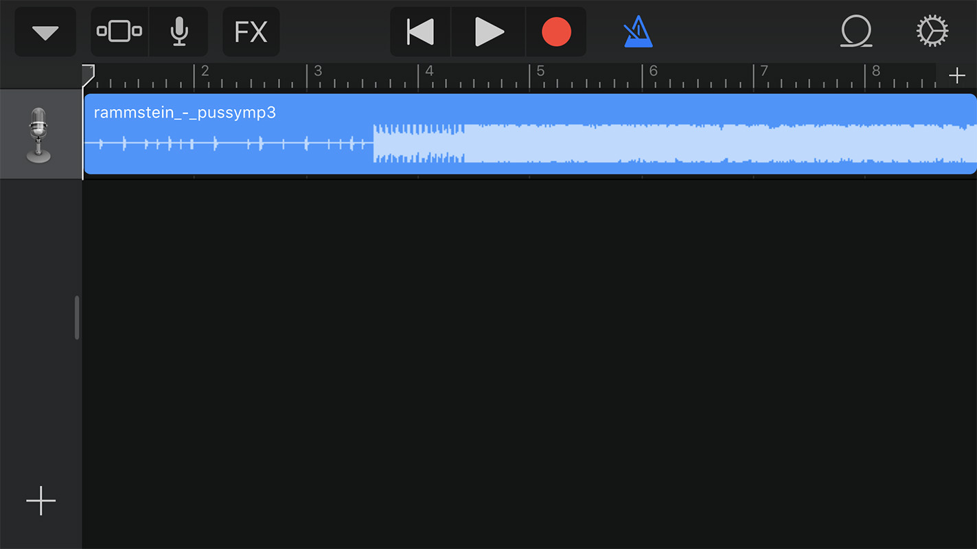Open the FX effects panel

pos(251,32)
